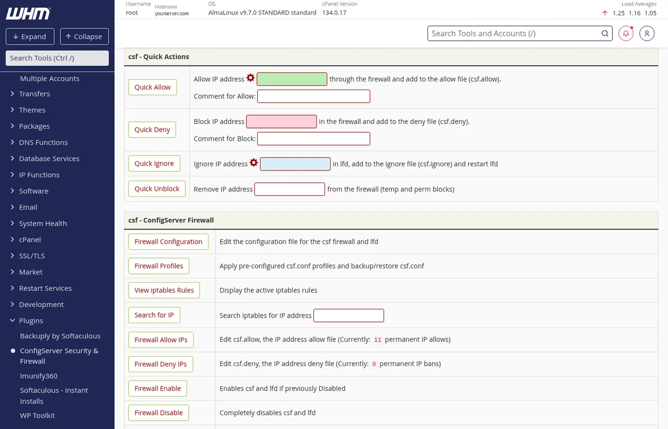Expand the Themes menu

[32, 110]
